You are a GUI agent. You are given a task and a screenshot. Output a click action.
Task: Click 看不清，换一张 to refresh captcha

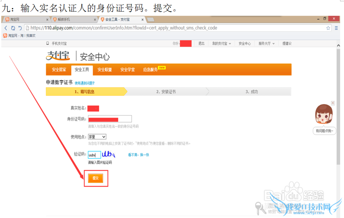pyautogui.click(x=138, y=155)
